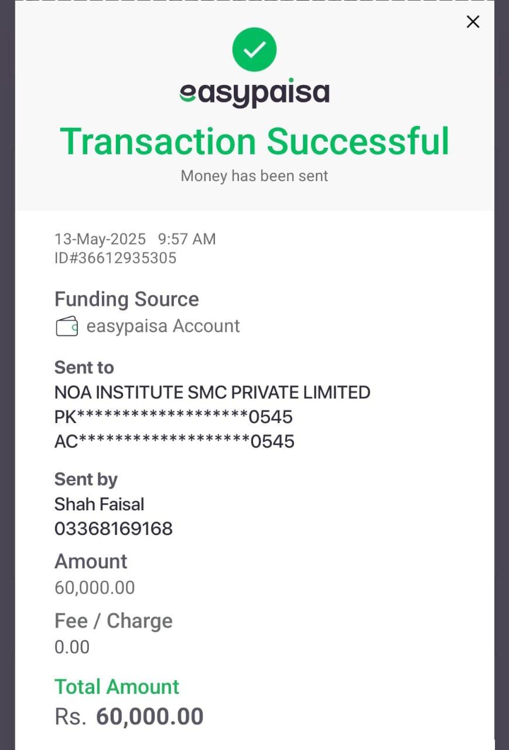Click the Funding Source label
Screen dimensions: 509x750
pyautogui.click(x=127, y=299)
